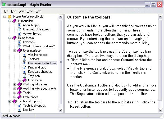Open the Version history topic
The height and width of the screenshot is (119, 164).
[x=32, y=34]
